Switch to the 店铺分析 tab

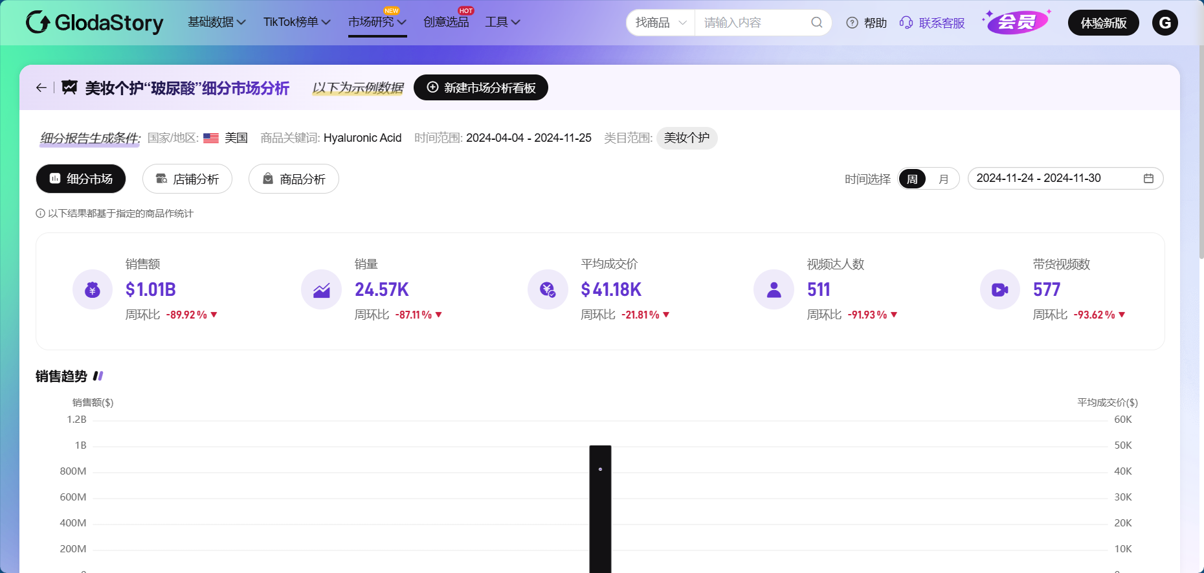coord(187,179)
